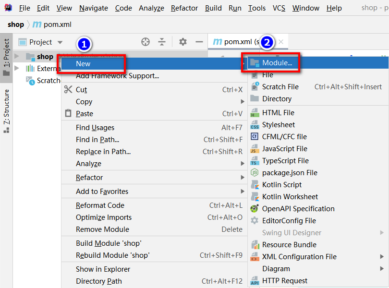Open the Build menu in the menu bar
This screenshot has width=389, height=288.
click(213, 8)
